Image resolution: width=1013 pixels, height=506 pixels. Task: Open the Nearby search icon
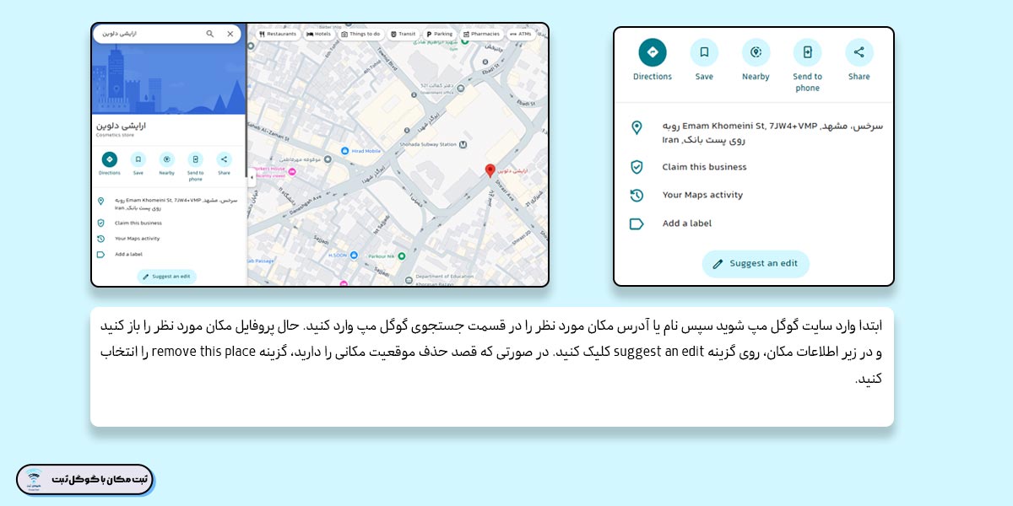click(756, 51)
